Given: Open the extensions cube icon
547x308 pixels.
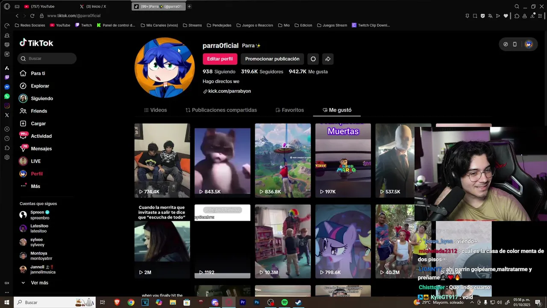Looking at the screenshot, I should [x=517, y=16].
